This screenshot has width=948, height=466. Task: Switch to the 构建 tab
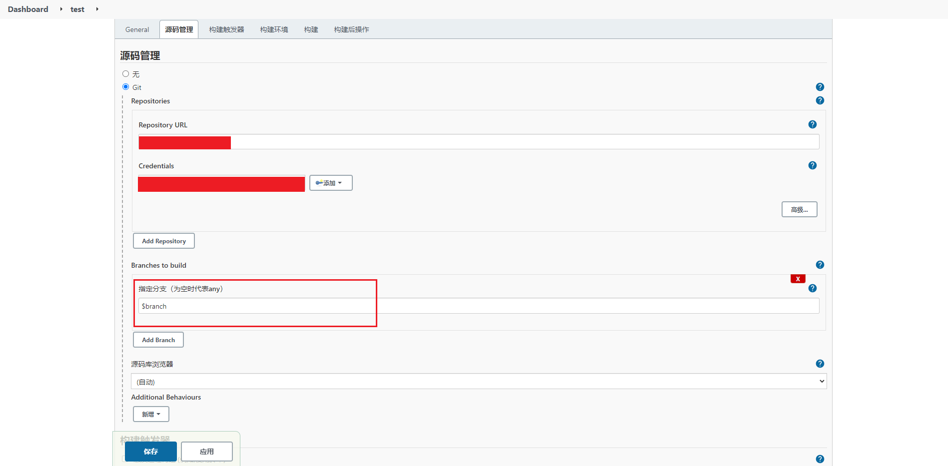click(311, 29)
